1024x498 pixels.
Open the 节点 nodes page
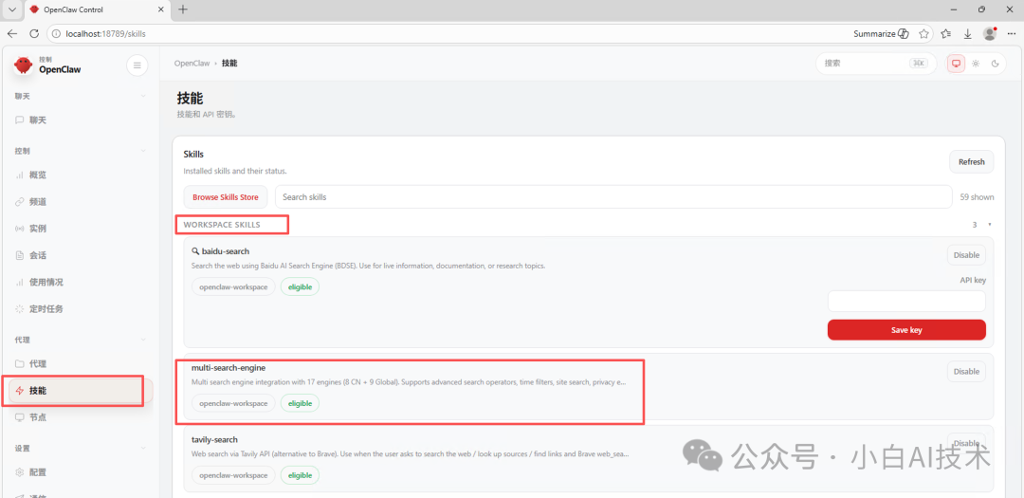click(x=79, y=417)
